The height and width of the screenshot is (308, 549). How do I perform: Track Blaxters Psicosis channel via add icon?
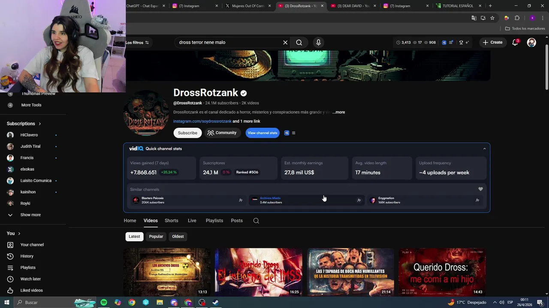241,200
